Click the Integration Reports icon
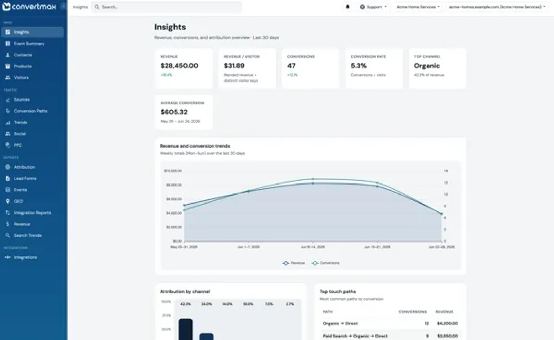The image size is (554, 340). (x=8, y=213)
